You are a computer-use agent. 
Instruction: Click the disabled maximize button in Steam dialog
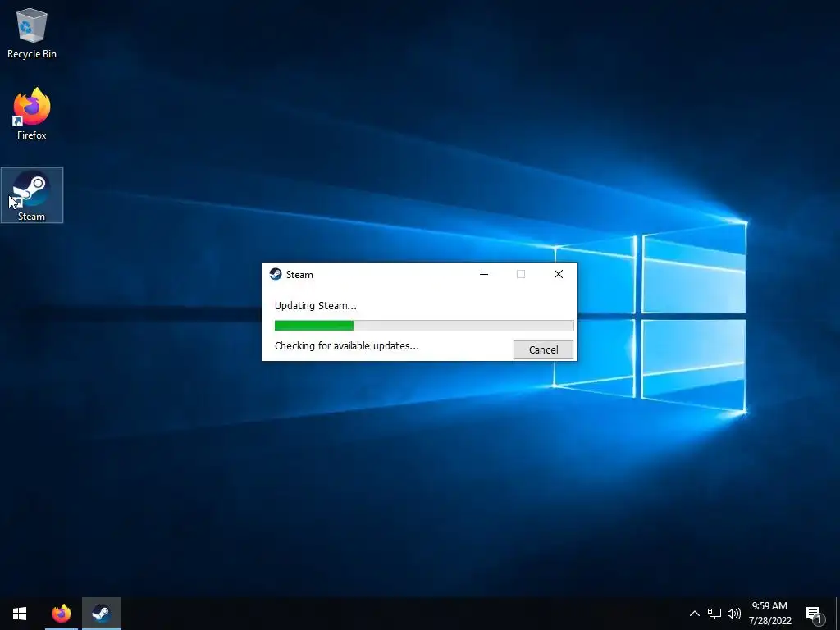pyautogui.click(x=521, y=274)
